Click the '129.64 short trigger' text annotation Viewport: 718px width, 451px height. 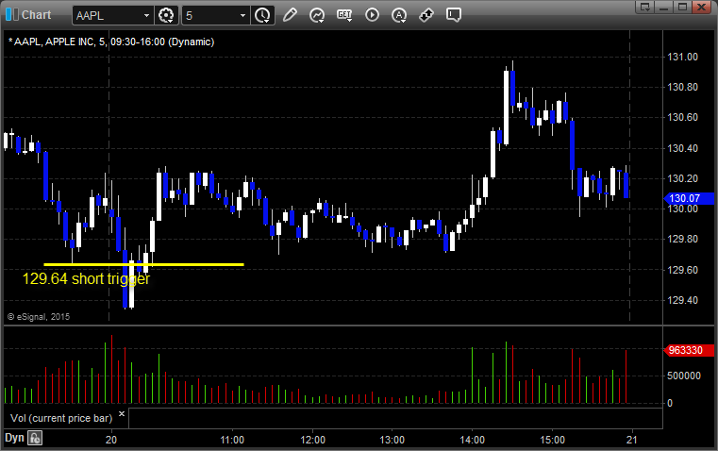click(x=86, y=279)
